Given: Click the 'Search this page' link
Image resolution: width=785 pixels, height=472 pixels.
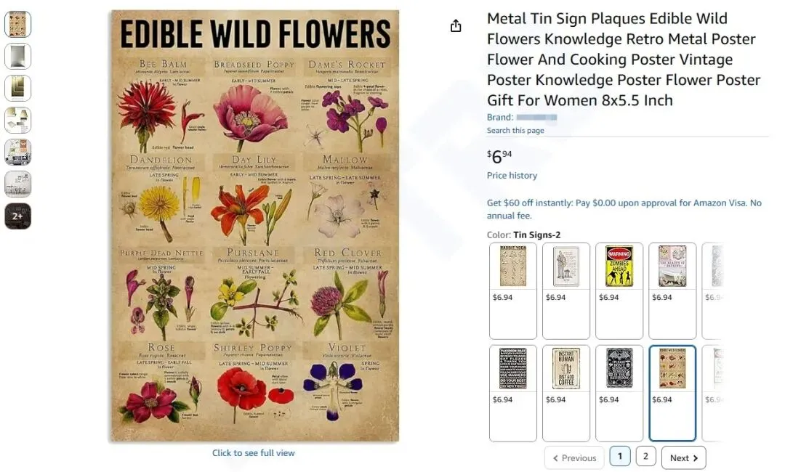Looking at the screenshot, I should coord(515,131).
